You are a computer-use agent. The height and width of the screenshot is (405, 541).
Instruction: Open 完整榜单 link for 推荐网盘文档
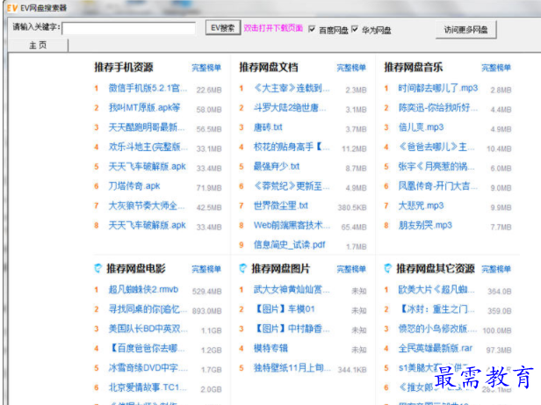[351, 68]
